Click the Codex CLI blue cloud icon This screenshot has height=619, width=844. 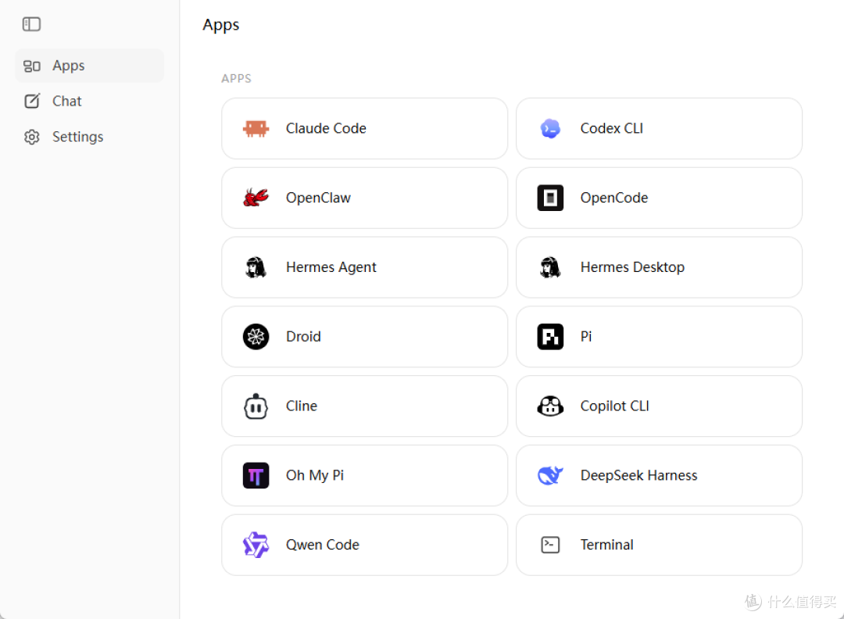point(550,129)
